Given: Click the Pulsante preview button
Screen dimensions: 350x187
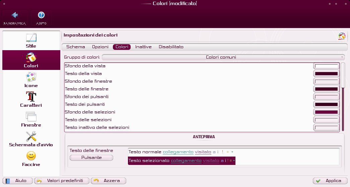Looking at the screenshot, I should pyautogui.click(x=91, y=158).
